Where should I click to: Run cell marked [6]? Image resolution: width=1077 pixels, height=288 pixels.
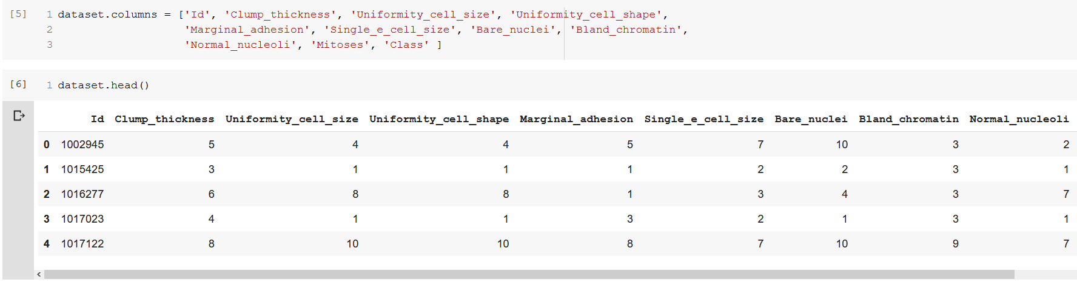(x=18, y=84)
